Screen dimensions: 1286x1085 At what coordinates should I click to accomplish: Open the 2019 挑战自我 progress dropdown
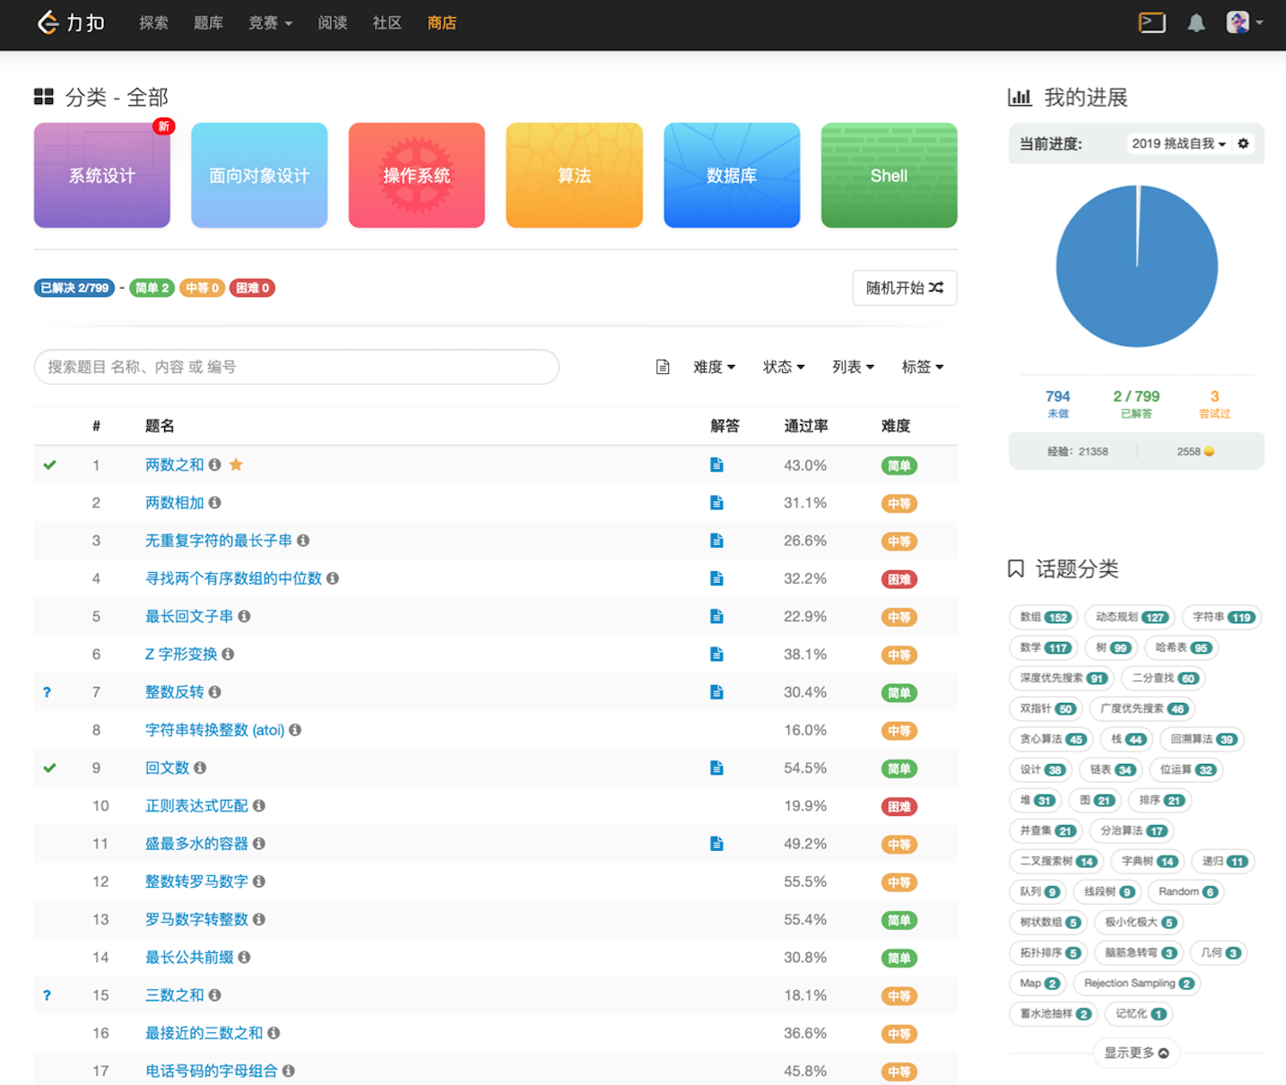1178,143
